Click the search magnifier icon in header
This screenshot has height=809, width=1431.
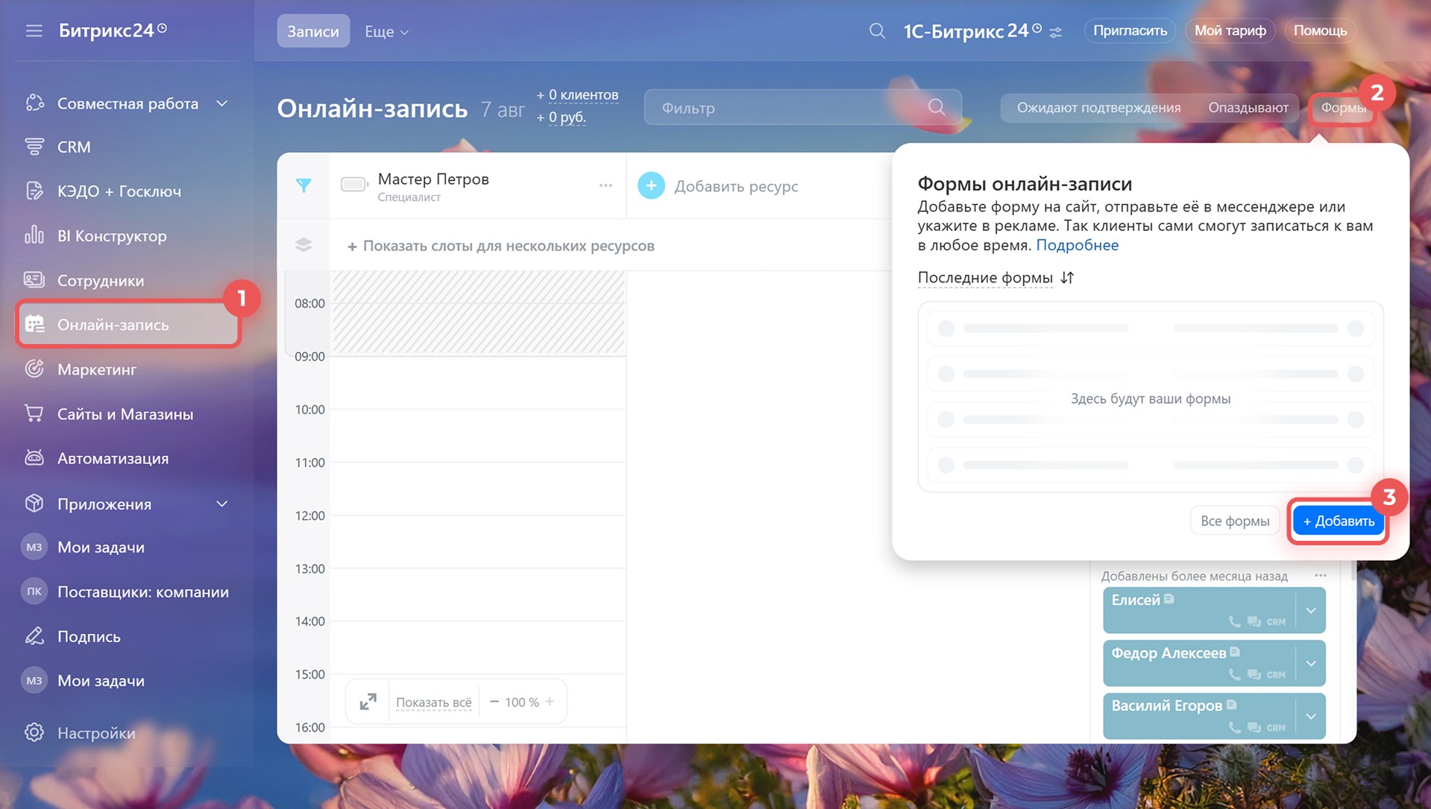pyautogui.click(x=877, y=31)
